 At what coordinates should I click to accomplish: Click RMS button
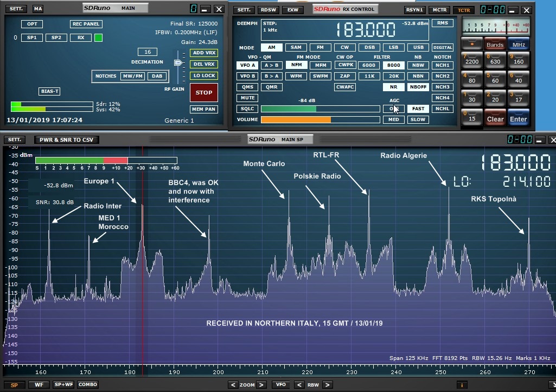[x=443, y=23]
